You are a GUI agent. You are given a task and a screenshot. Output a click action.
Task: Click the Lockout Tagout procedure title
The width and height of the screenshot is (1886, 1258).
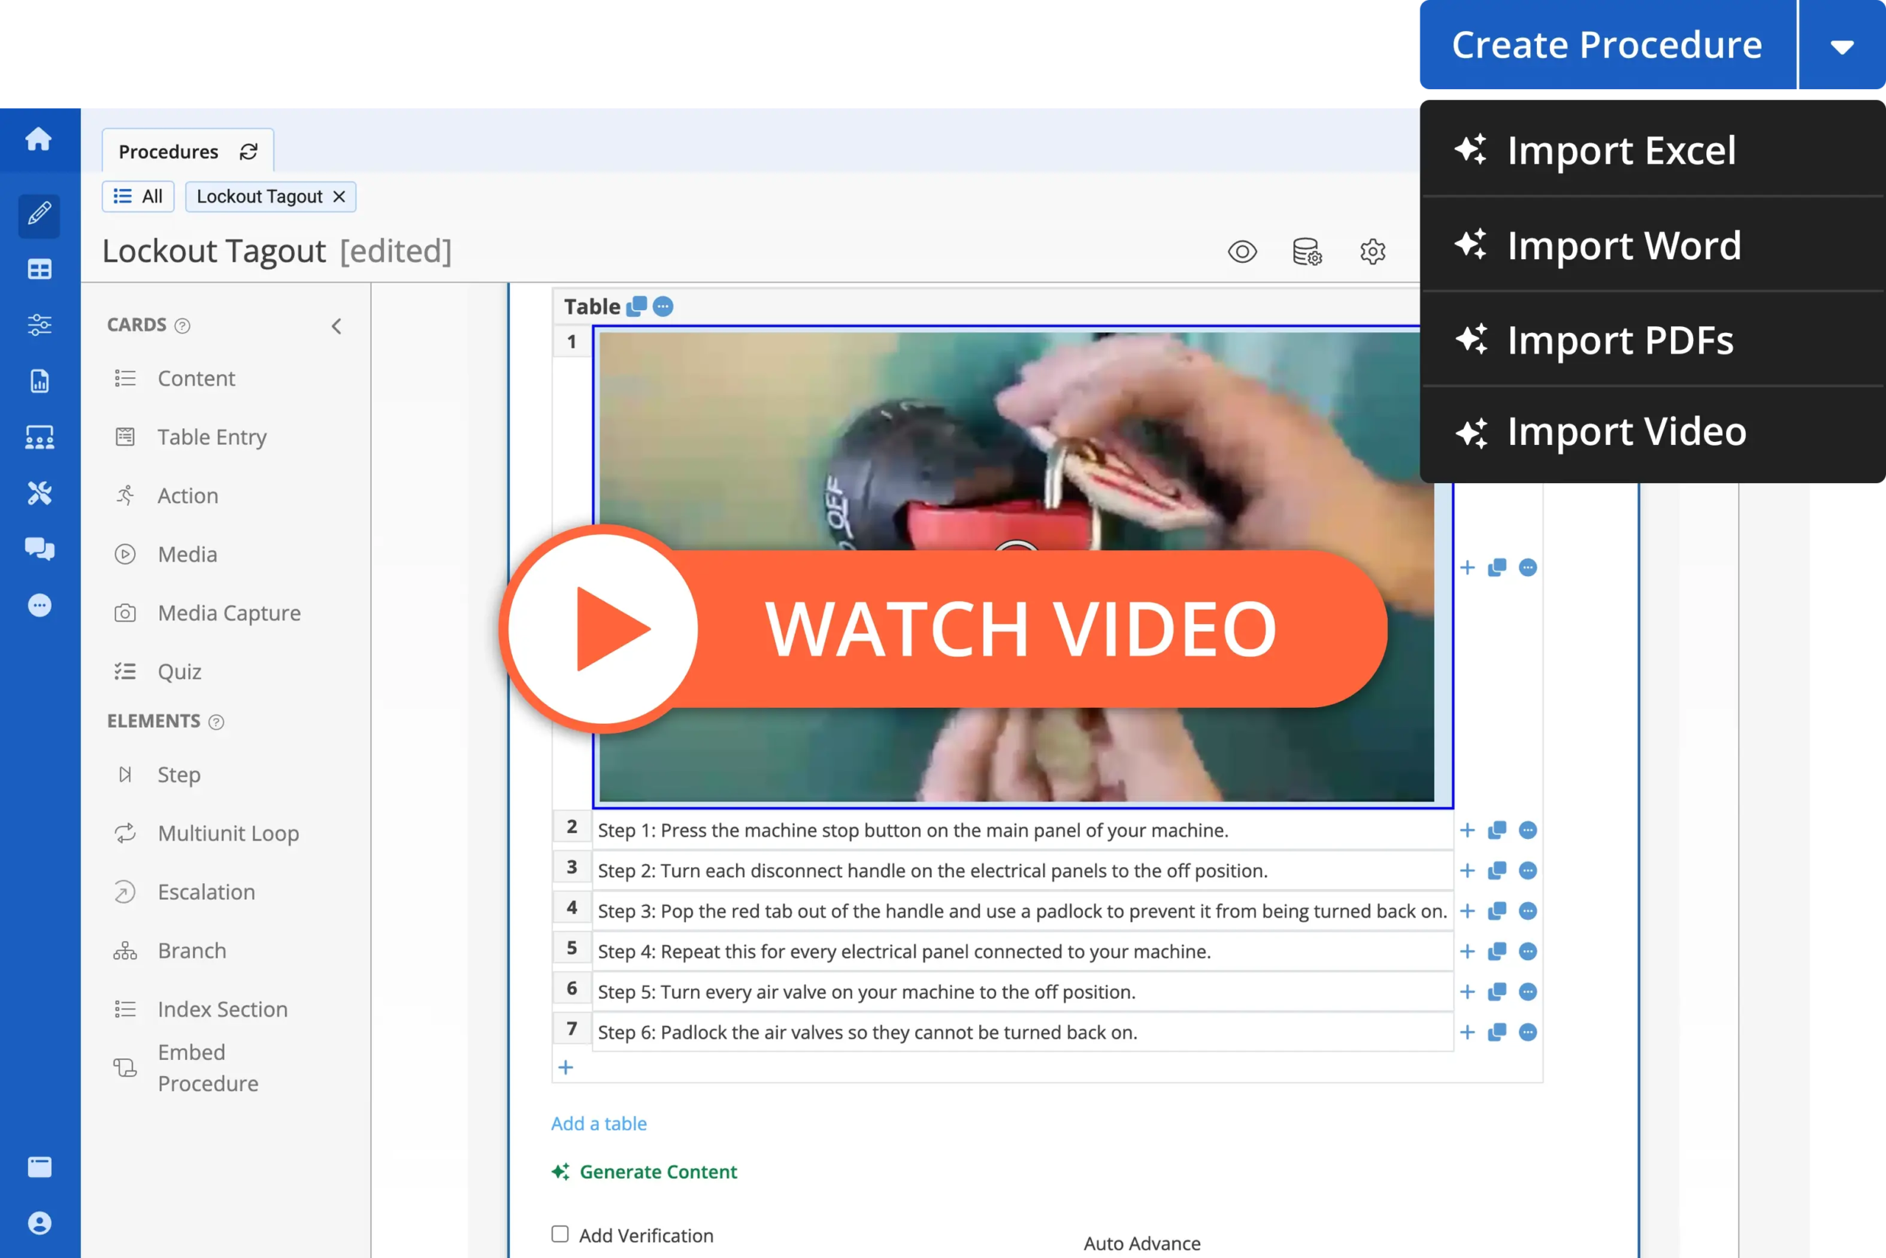[x=214, y=251]
